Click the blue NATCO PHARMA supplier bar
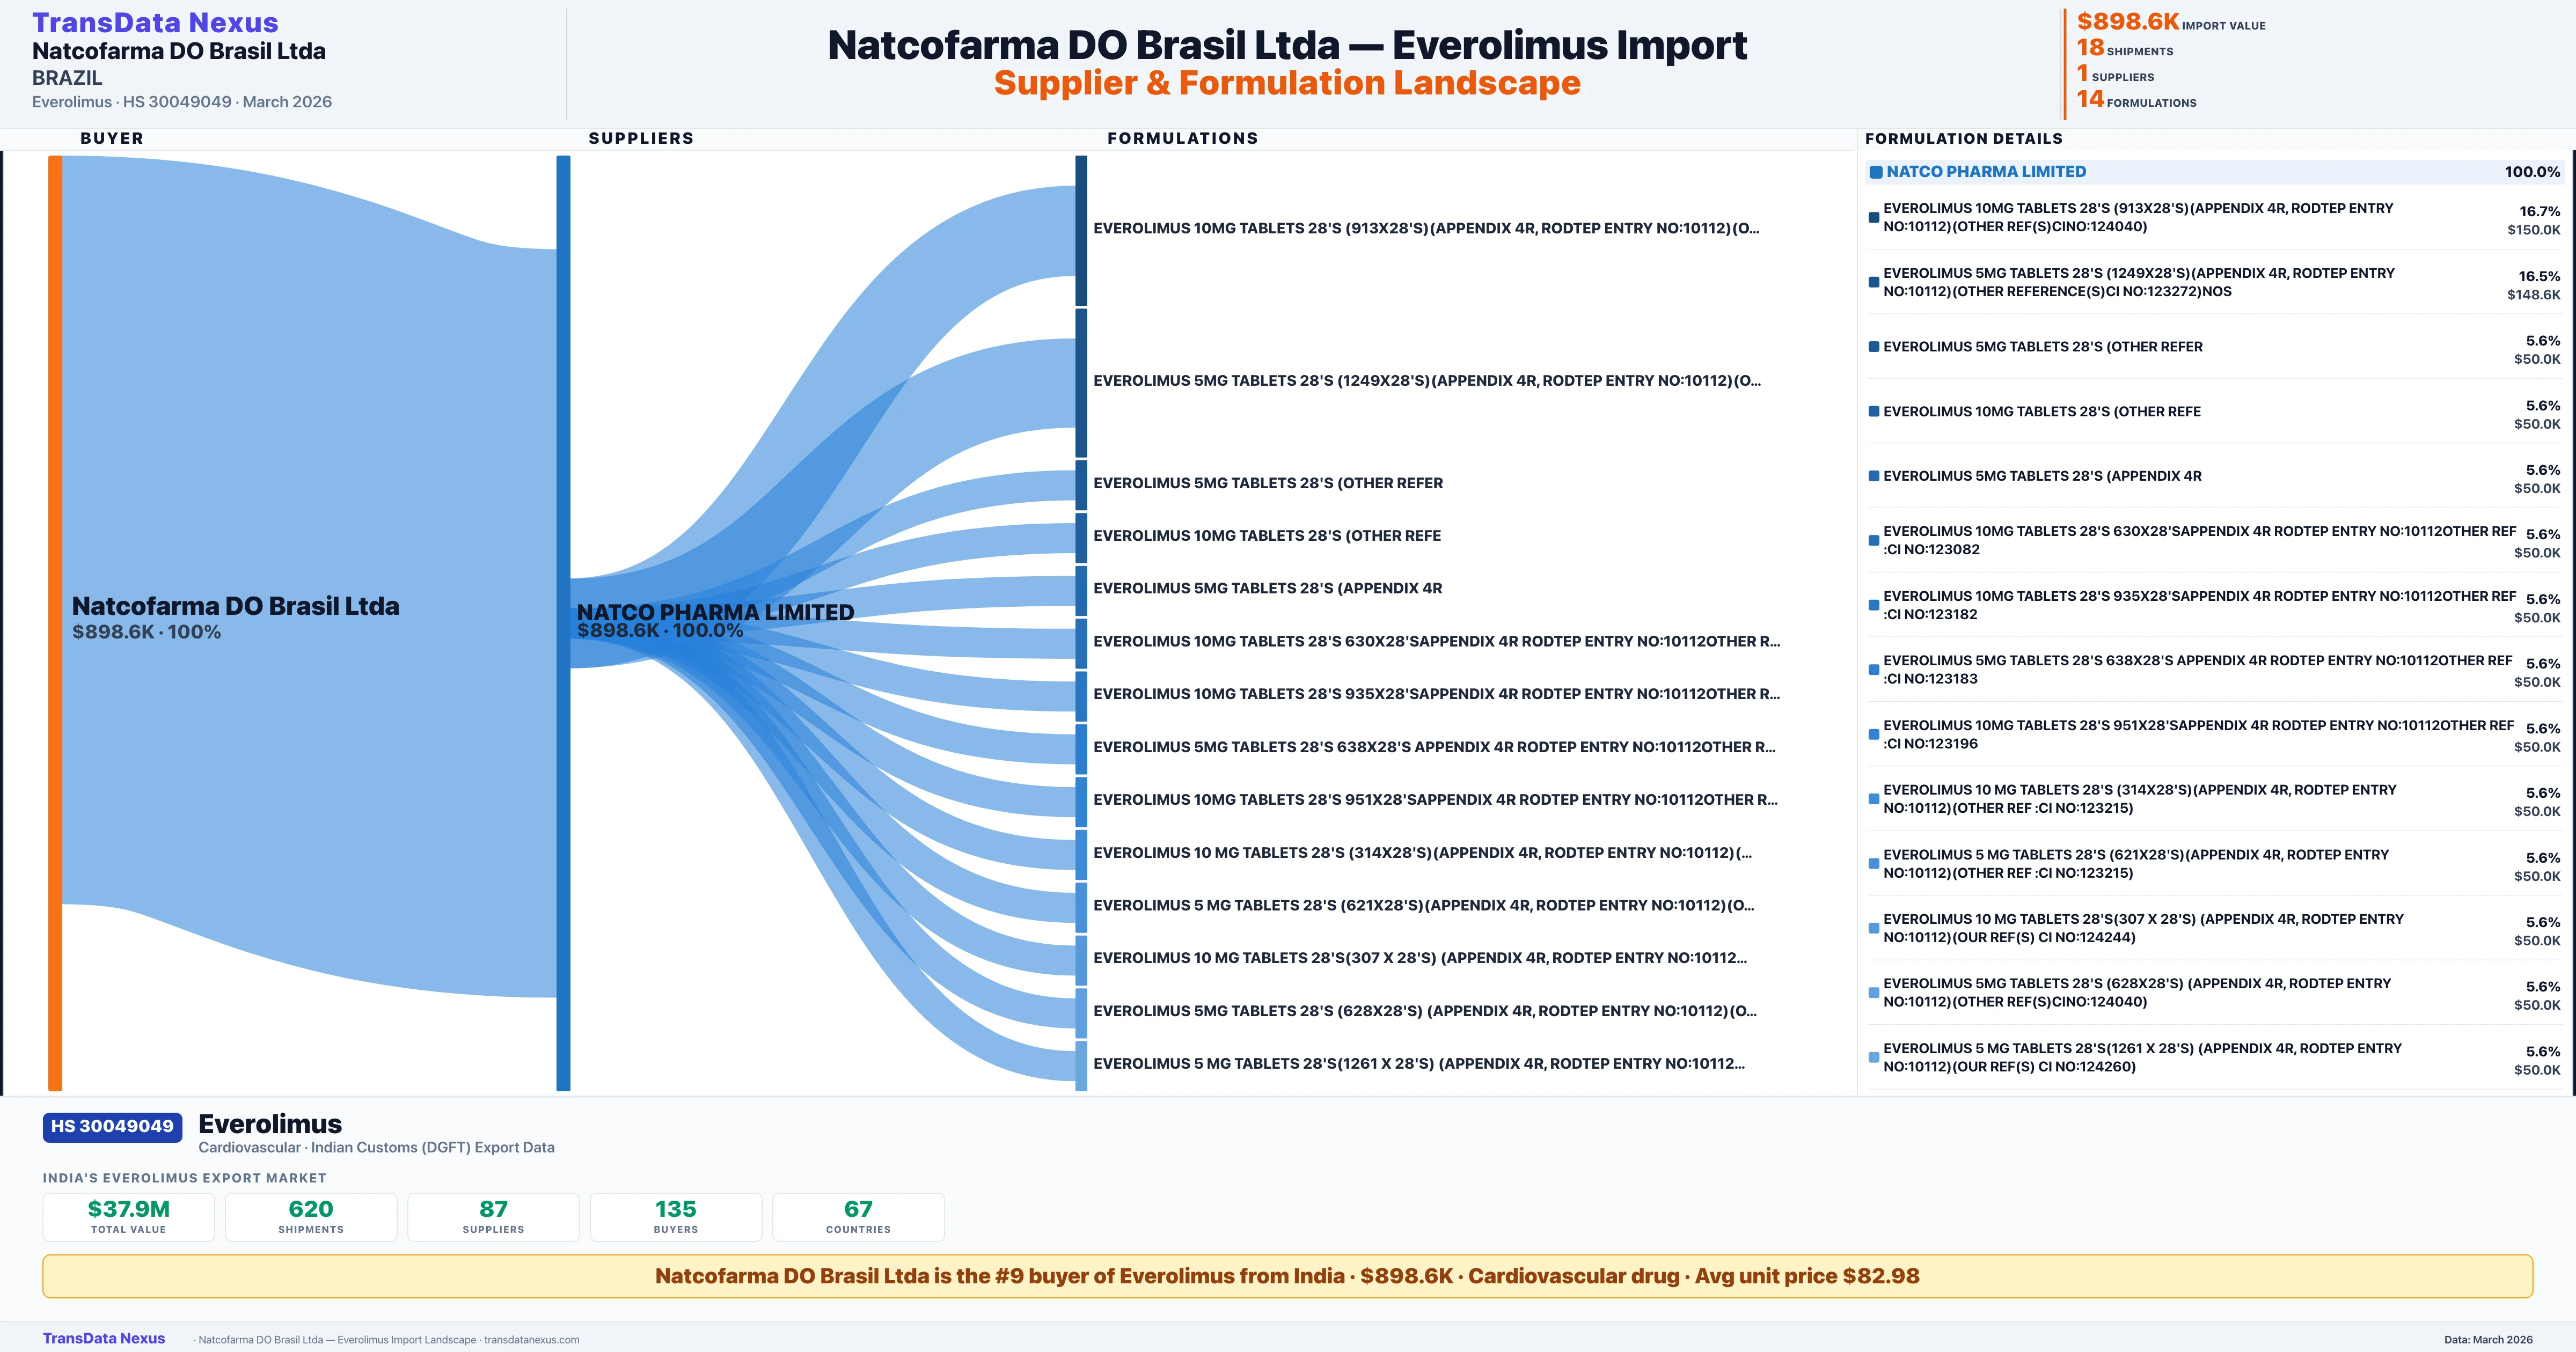This screenshot has height=1352, width=2576. pyautogui.click(x=563, y=622)
